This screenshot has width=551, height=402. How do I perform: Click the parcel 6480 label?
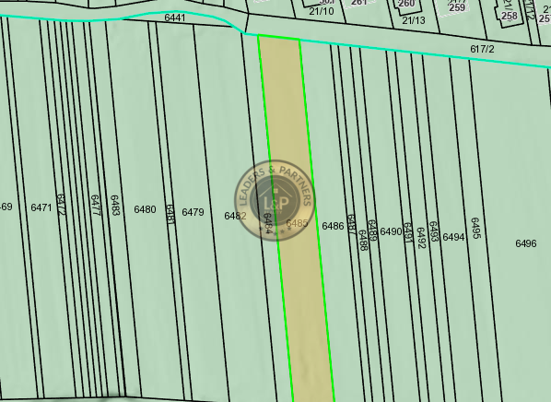(145, 209)
